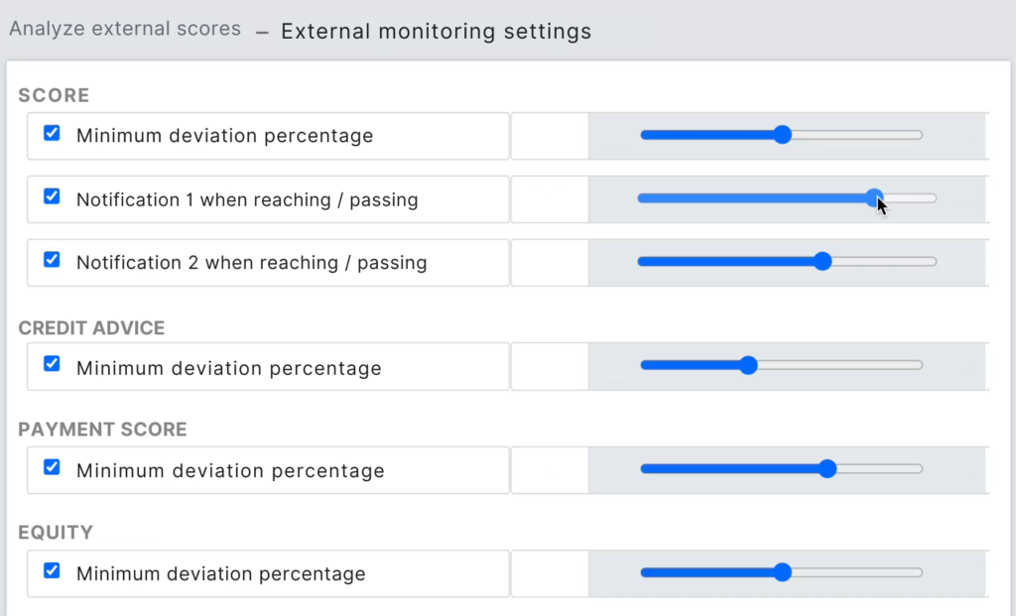Screen dimensions: 1016x616
Task: Uncheck Score Minimum deviation percentage checkbox
Action: point(53,134)
